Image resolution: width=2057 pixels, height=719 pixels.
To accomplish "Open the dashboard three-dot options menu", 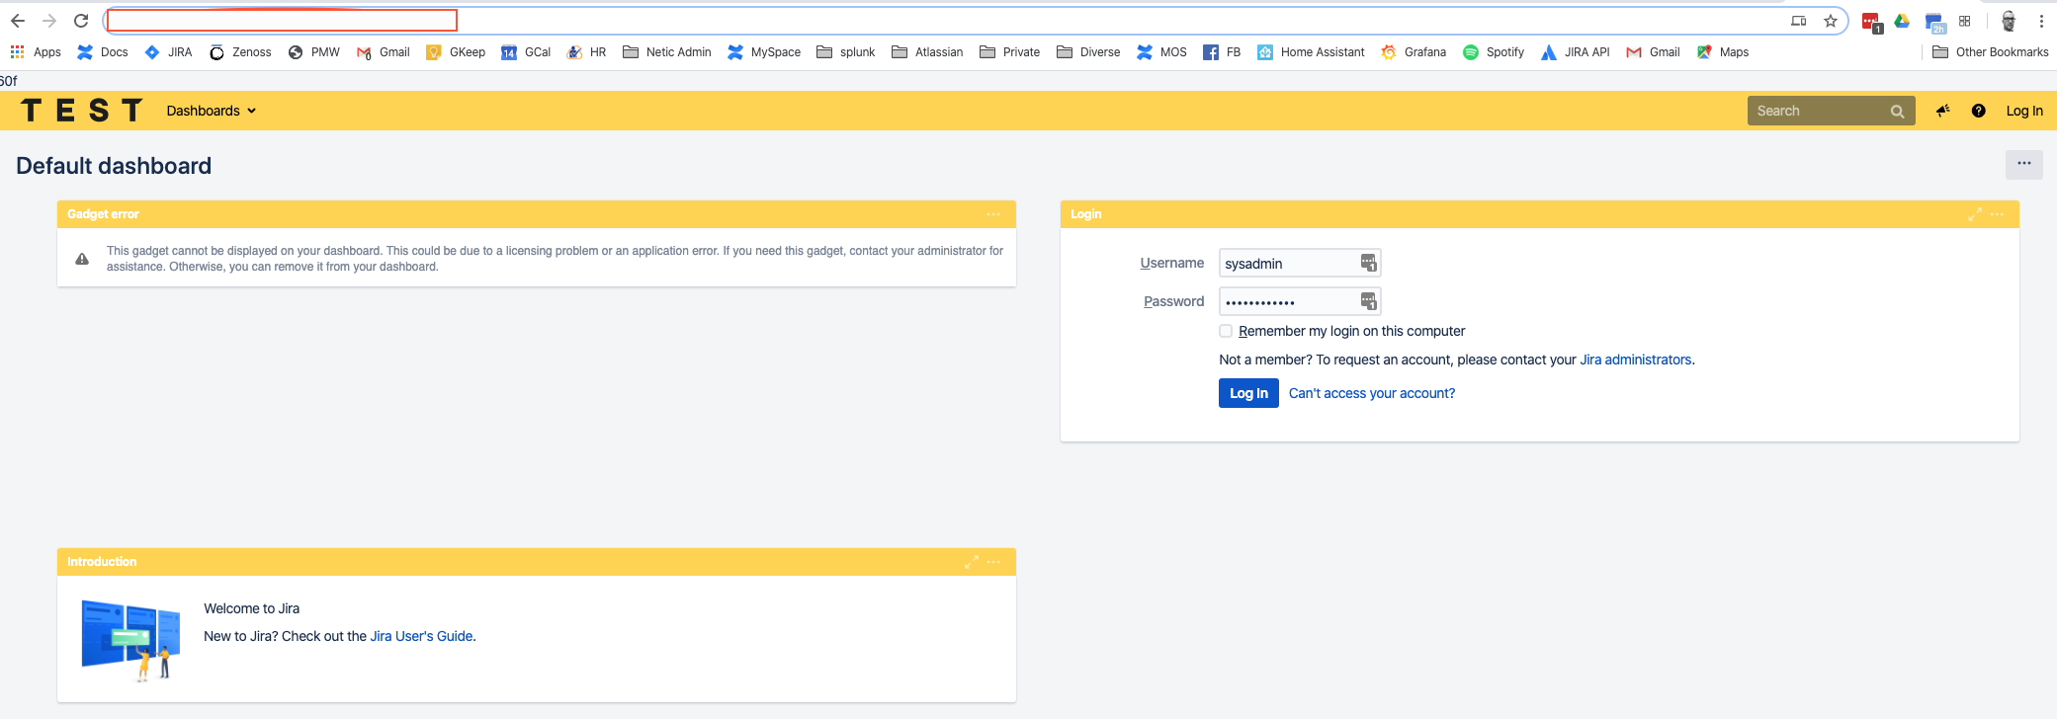I will [x=2023, y=164].
